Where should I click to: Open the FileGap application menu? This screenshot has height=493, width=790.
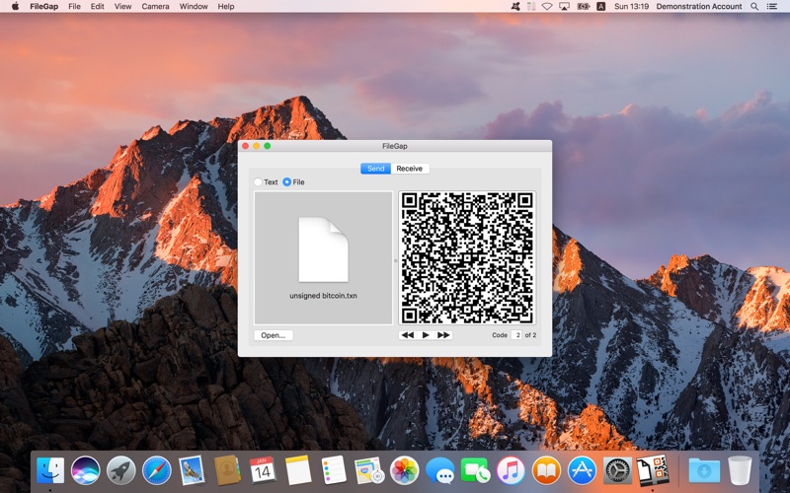pos(43,7)
